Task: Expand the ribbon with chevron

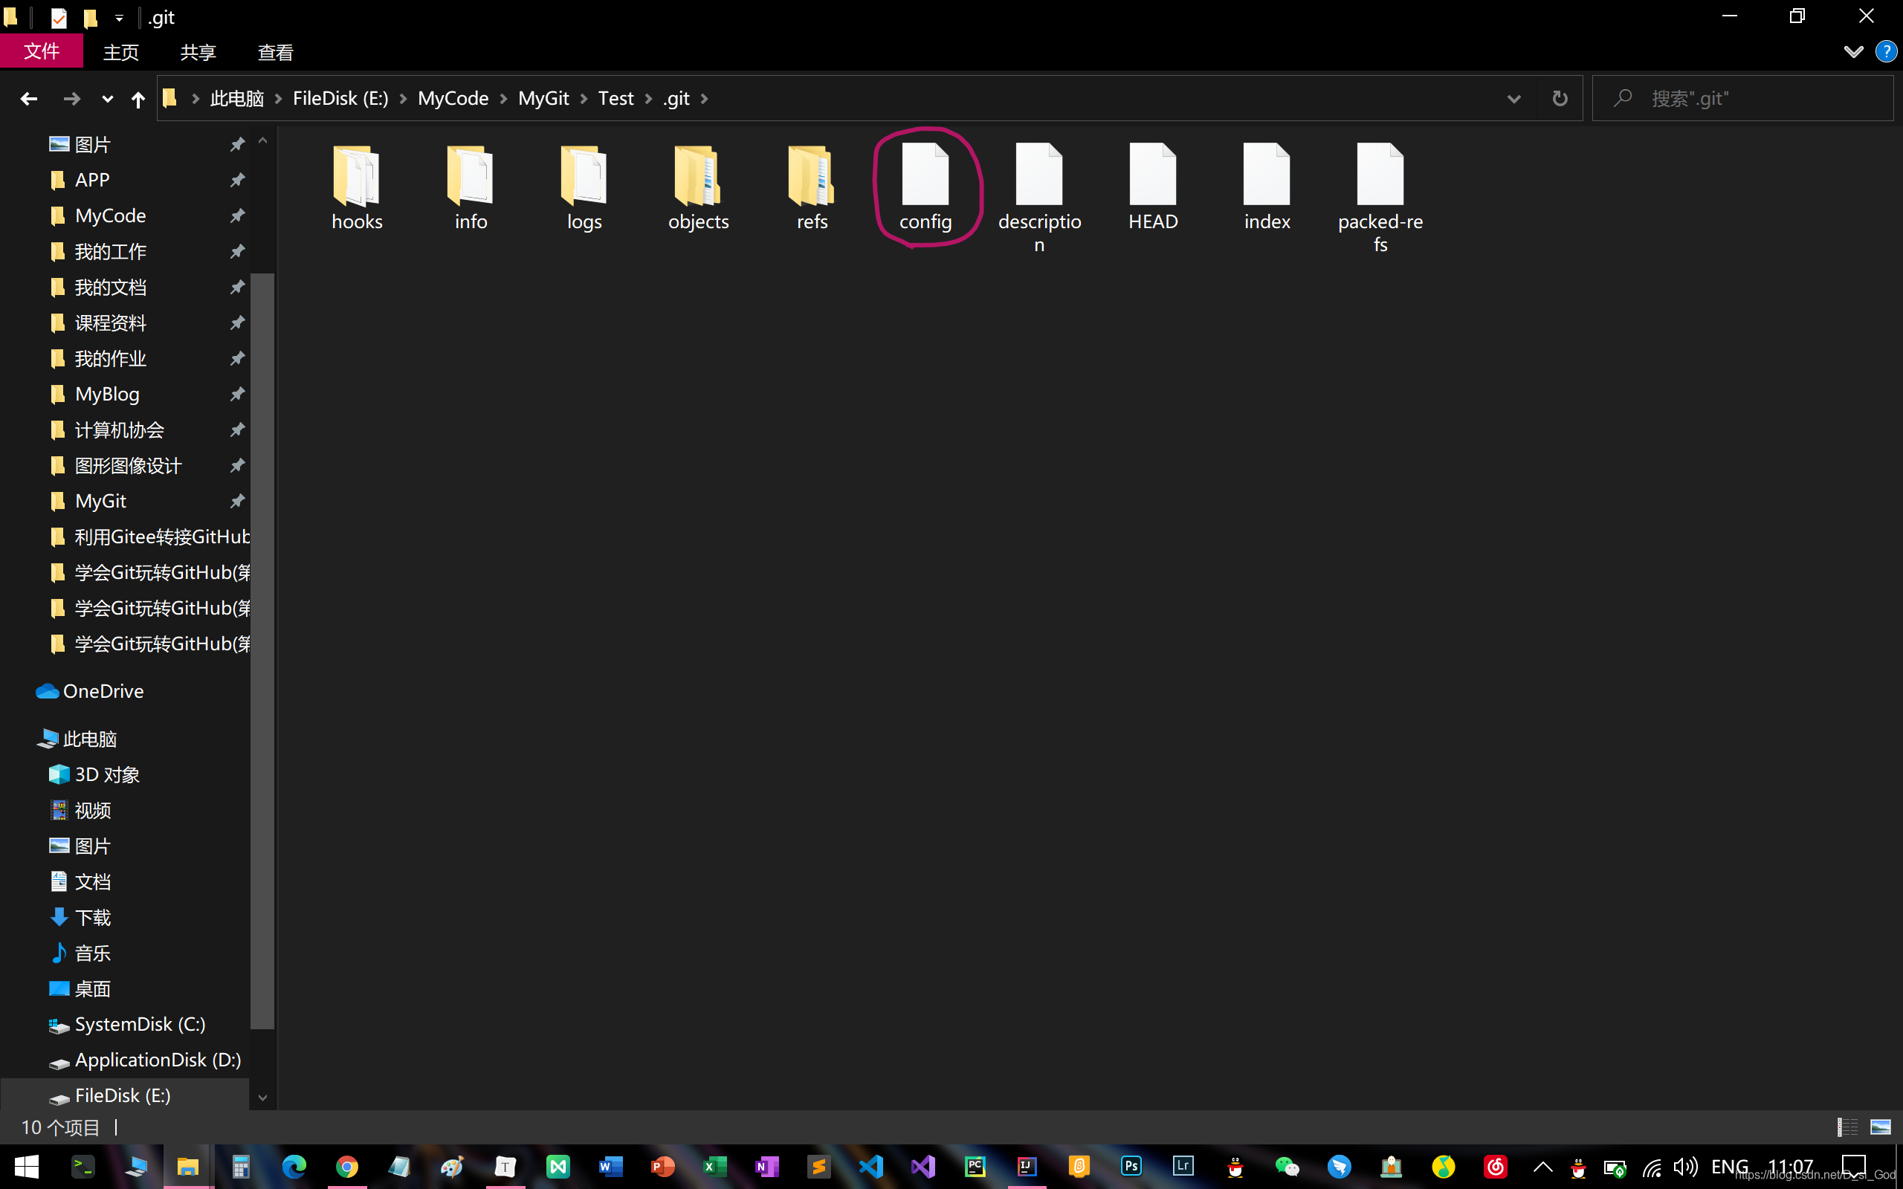Action: coord(1852,52)
